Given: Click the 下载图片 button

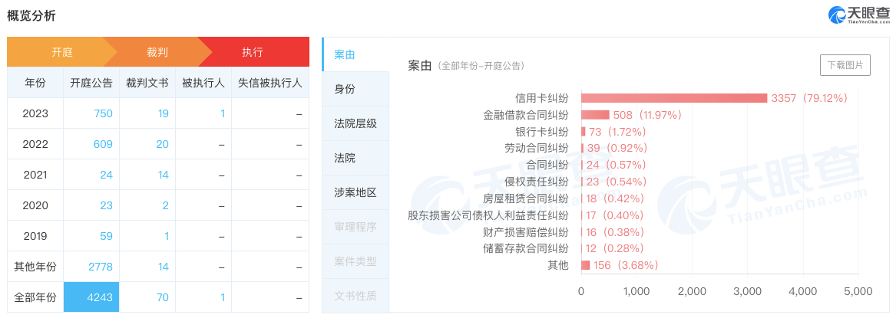Looking at the screenshot, I should coord(845,65).
